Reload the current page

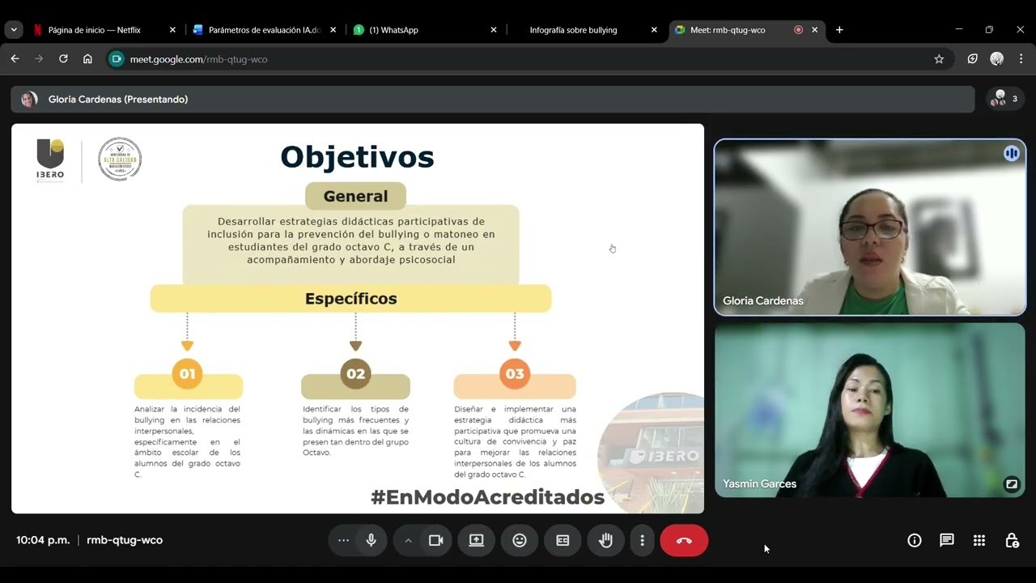(63, 59)
